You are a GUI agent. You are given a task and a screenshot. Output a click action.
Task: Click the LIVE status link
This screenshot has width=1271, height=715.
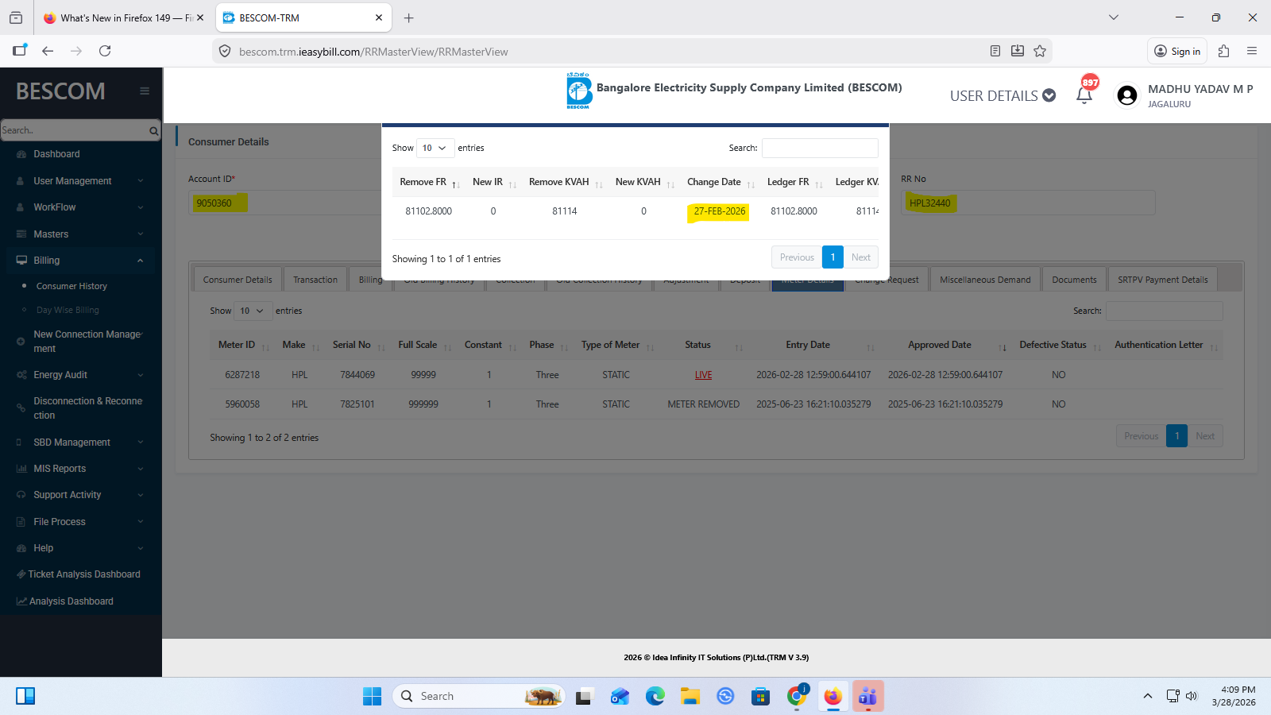click(x=703, y=375)
